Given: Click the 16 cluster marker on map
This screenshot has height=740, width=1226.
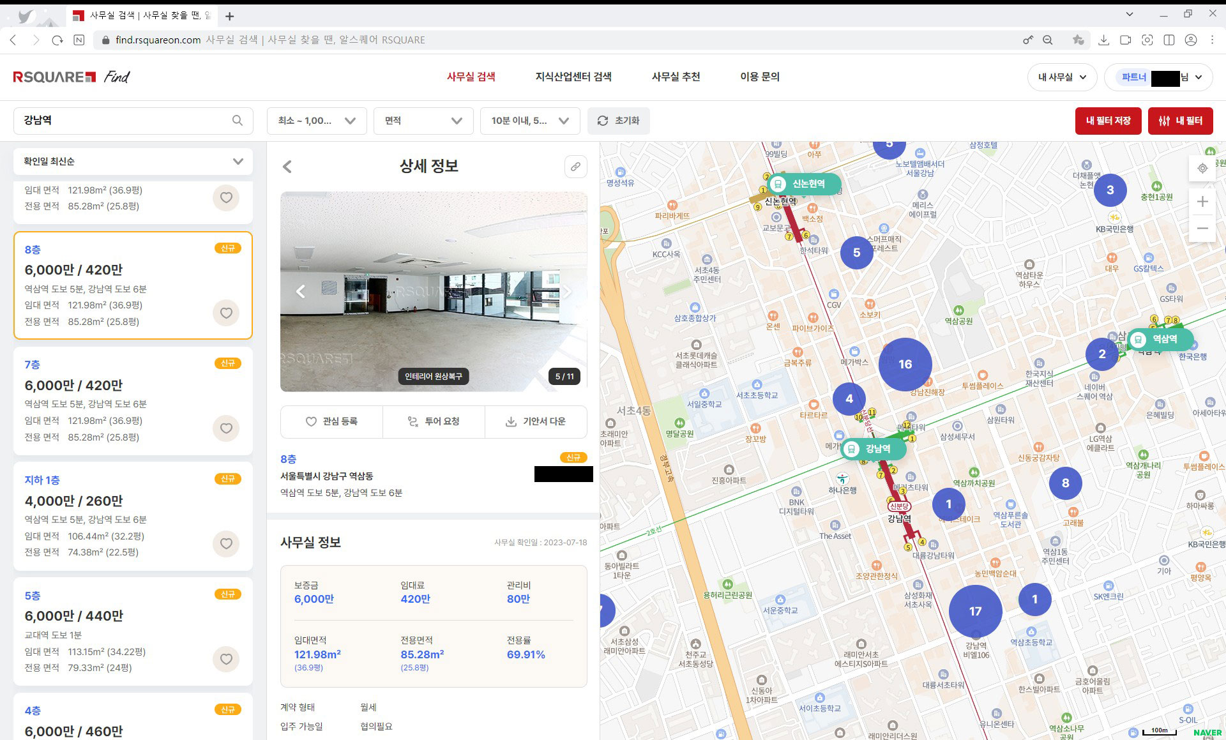Looking at the screenshot, I should point(905,364).
